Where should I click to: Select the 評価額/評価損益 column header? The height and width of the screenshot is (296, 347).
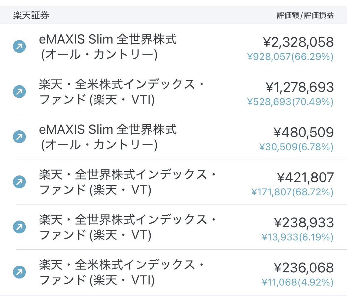(x=305, y=15)
